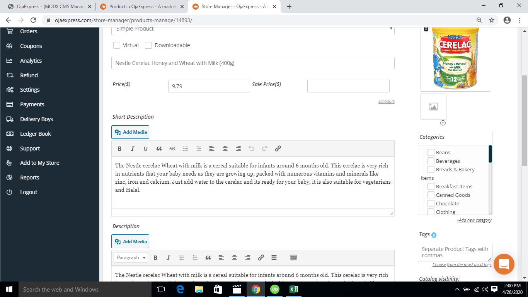Tick the Breads & Bakery Items checkbox
This screenshot has height=297, width=528.
(431, 169)
